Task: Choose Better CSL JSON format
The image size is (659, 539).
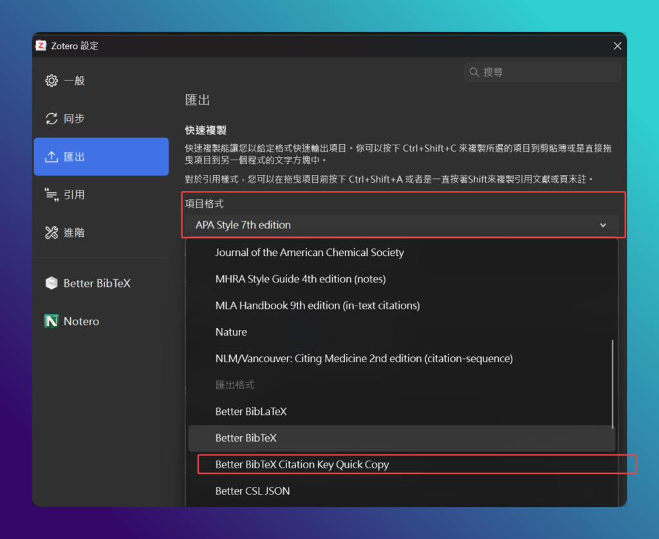Action: pyautogui.click(x=402, y=491)
